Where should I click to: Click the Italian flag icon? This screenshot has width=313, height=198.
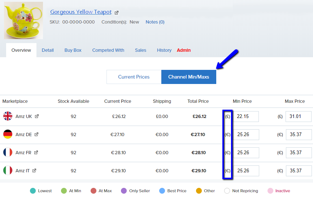(8, 170)
